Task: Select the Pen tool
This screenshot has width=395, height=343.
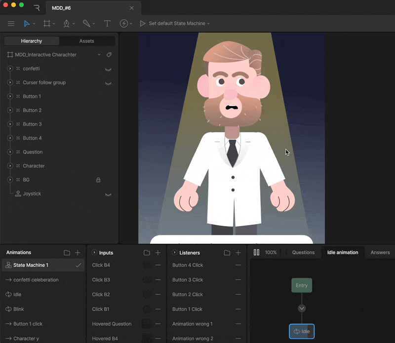Action: click(66, 23)
